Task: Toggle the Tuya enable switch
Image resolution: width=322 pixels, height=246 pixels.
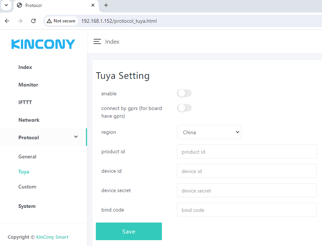Action: 184,93
